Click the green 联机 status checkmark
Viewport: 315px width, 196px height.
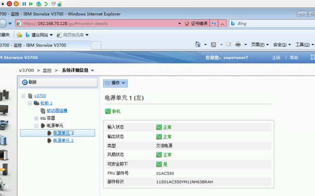click(108, 111)
